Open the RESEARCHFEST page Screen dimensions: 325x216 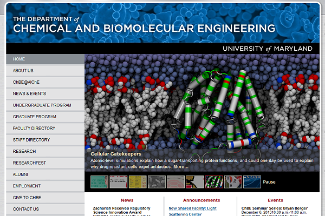point(45,163)
